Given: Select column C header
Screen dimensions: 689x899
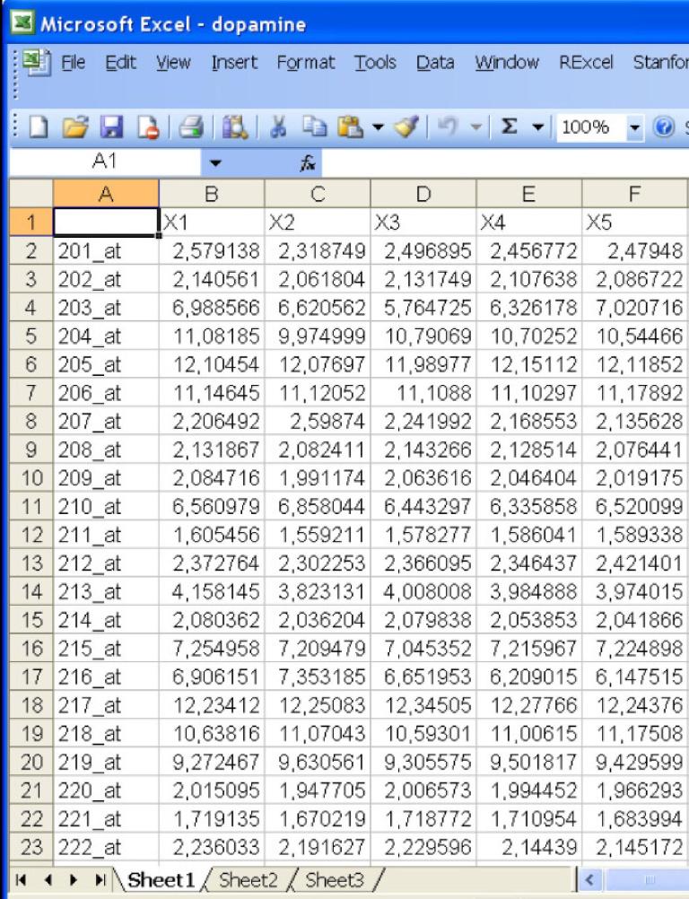Looking at the screenshot, I should [318, 193].
